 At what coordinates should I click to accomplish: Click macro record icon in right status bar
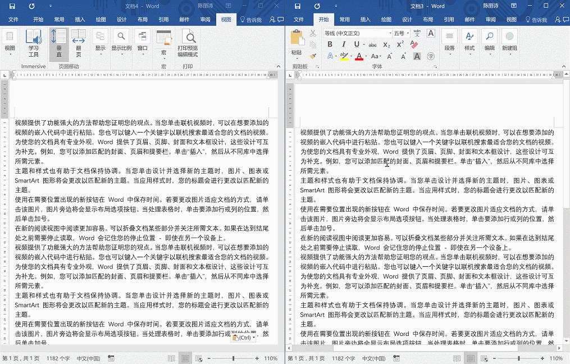click(396, 358)
